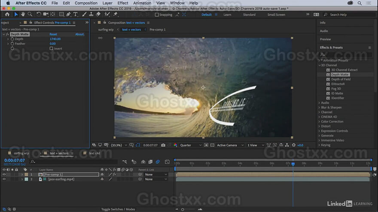Click the current time indicator playhead
378x212 pixels.
point(293,164)
